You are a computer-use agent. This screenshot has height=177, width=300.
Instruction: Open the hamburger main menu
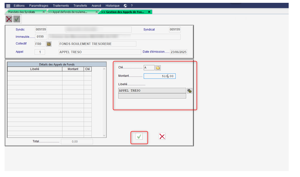[8, 6]
